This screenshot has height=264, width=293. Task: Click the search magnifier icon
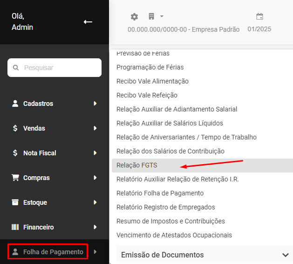16,68
